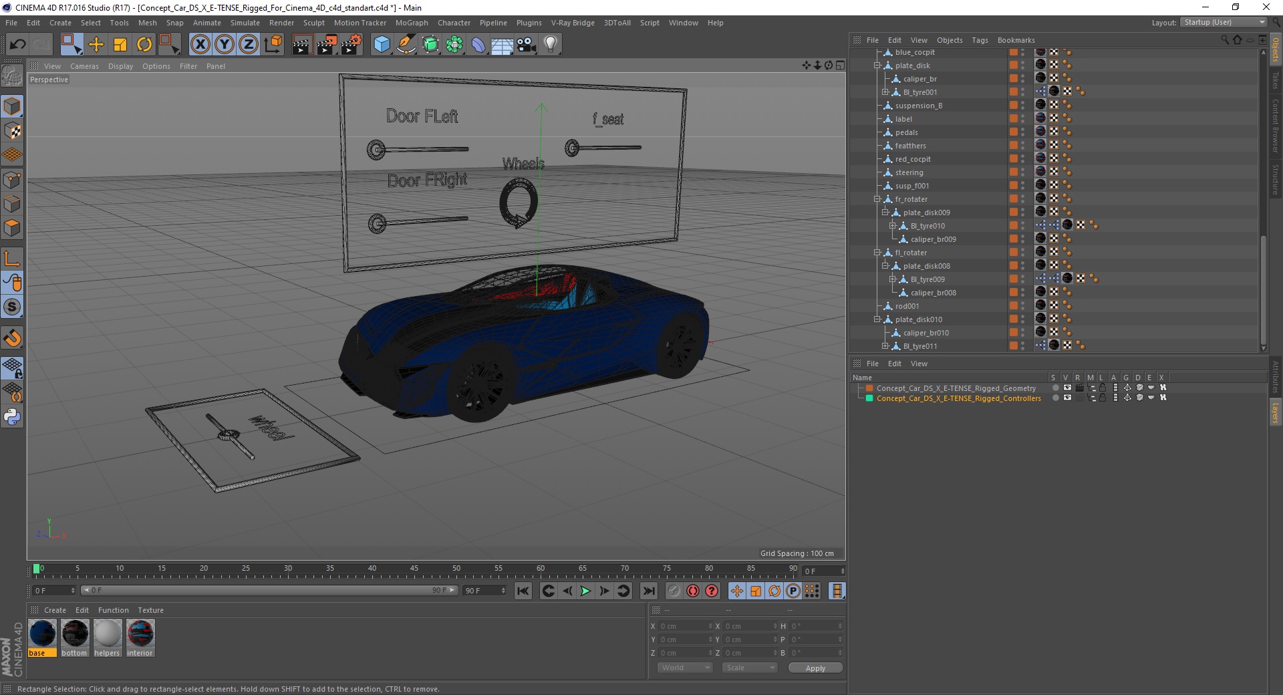Select Points mode in left toolbar
Viewport: 1283px width, 695px height.
12,179
